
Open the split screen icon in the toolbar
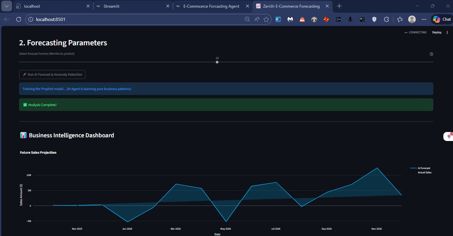(x=362, y=19)
